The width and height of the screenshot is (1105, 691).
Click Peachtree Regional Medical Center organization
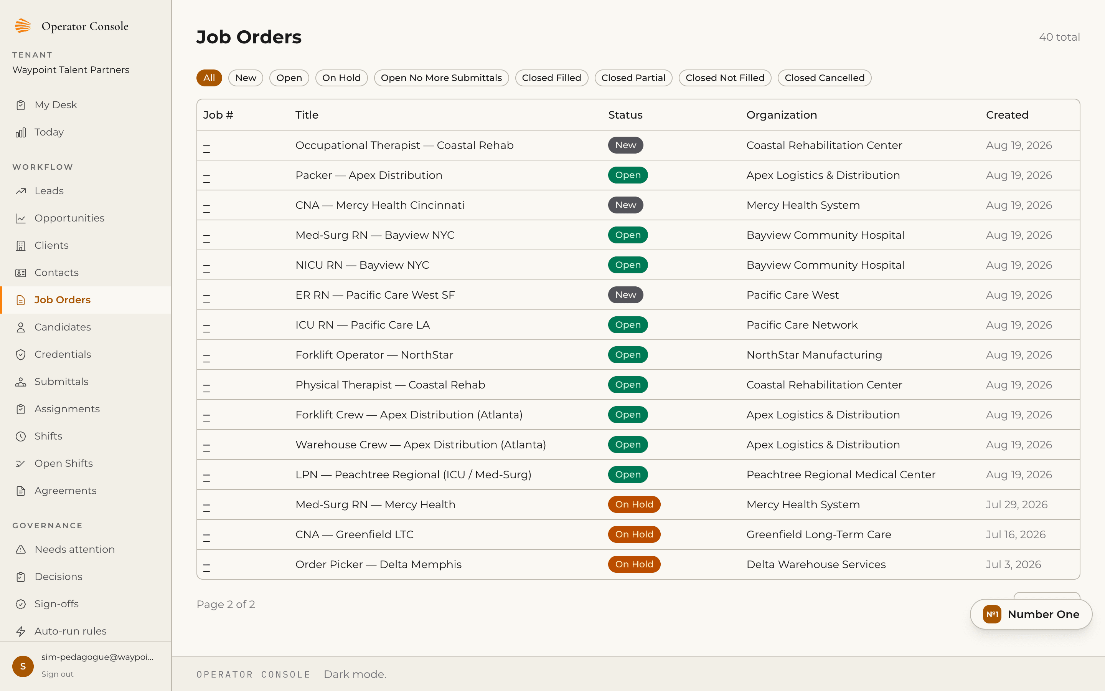pyautogui.click(x=841, y=475)
